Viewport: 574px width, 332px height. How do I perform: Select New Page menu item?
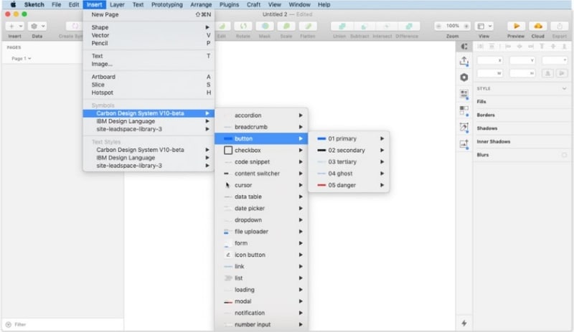tap(149, 14)
